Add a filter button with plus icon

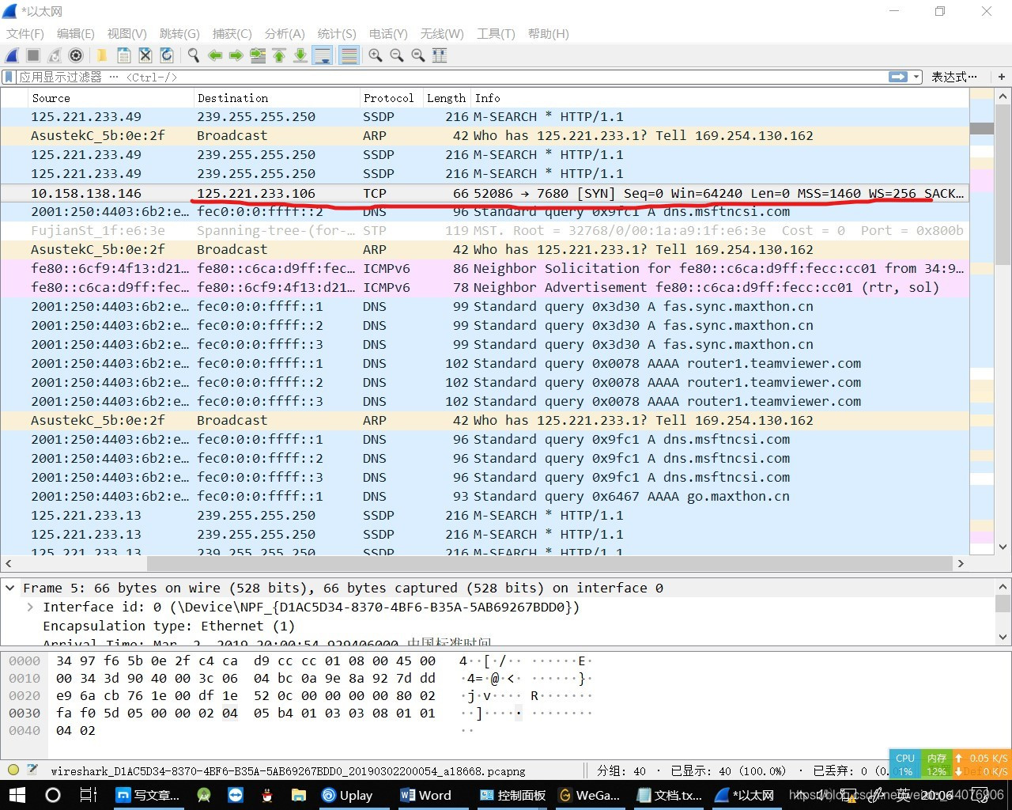pos(1001,77)
